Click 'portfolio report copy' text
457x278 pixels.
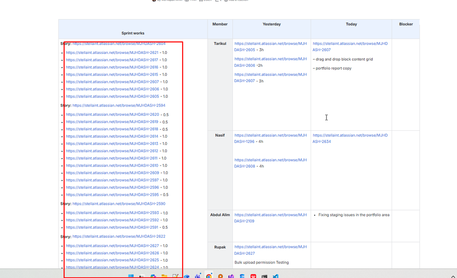point(333,68)
